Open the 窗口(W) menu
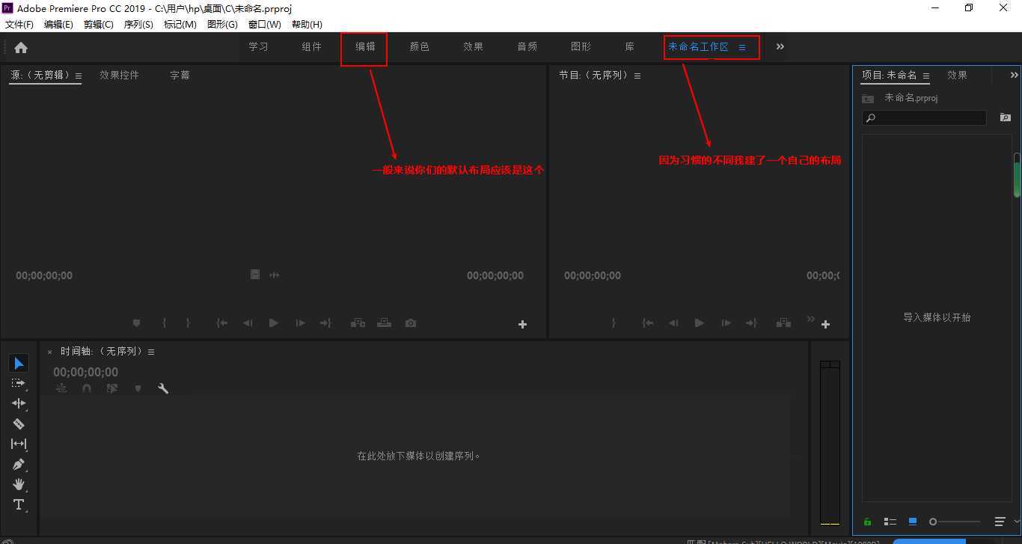1022x544 pixels. 265,25
